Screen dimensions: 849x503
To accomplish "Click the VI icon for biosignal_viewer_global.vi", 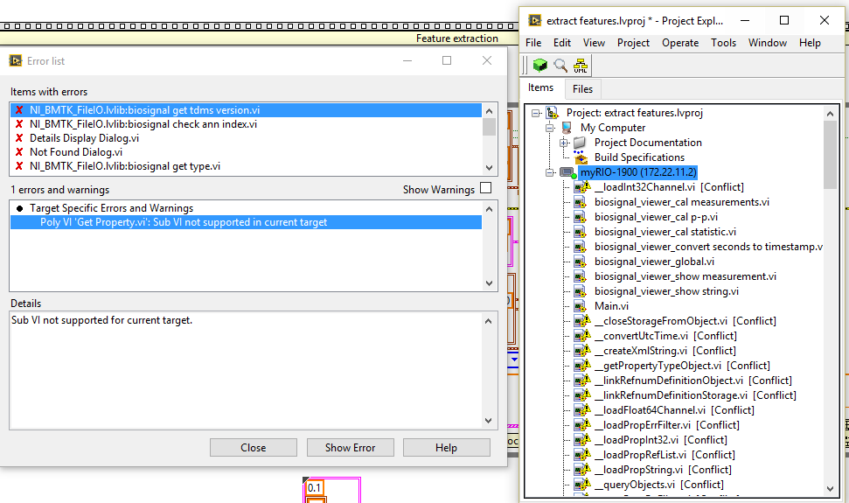I will [x=581, y=262].
